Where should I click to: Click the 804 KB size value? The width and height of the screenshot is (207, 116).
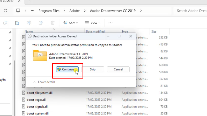(163, 100)
